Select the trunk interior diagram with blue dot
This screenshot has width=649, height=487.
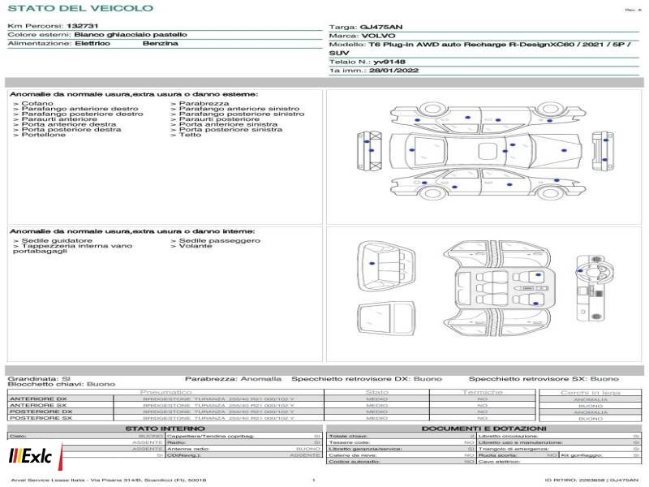click(386, 267)
